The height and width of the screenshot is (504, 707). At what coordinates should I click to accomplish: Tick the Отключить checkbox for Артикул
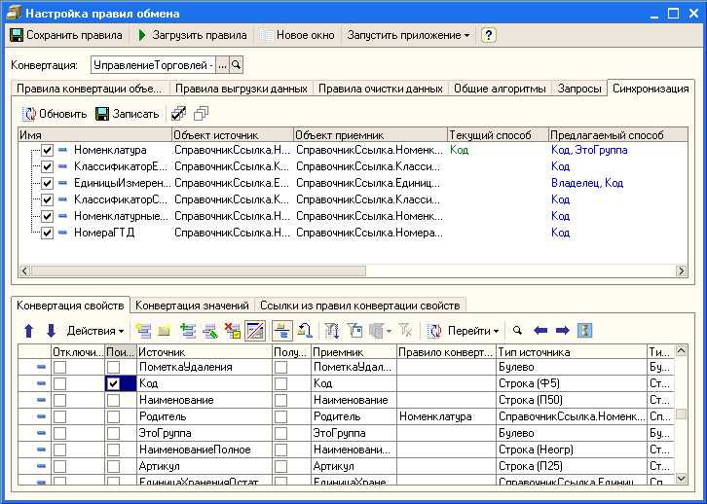[x=60, y=467]
